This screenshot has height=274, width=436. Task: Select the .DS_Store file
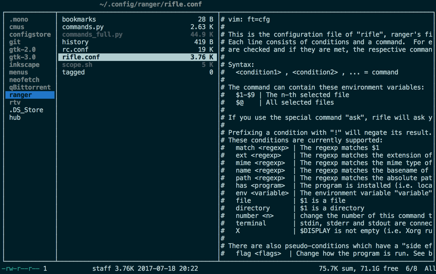(x=26, y=110)
